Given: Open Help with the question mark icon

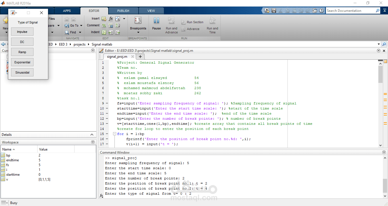Looking at the screenshot, I should pos(322,11).
